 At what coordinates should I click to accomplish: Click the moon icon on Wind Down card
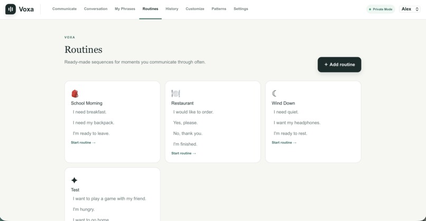[274, 93]
